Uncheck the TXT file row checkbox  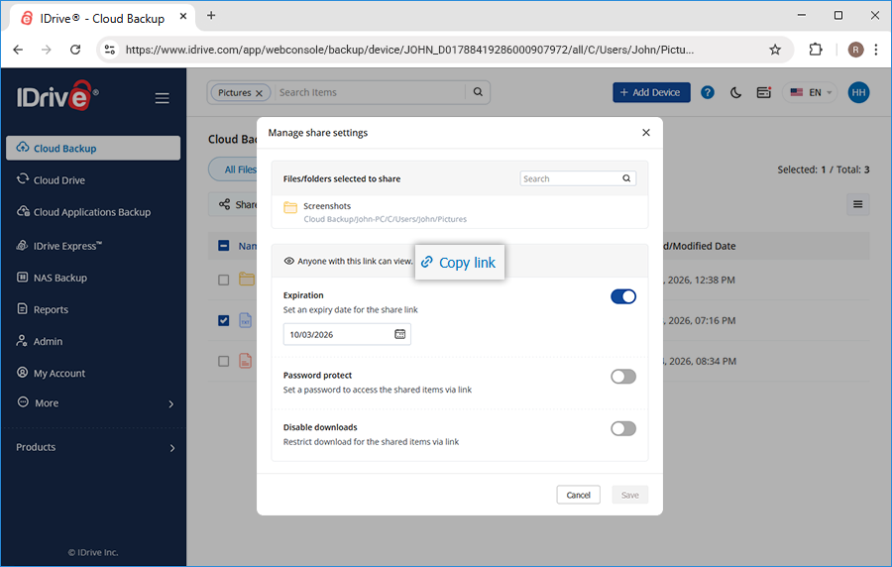[224, 321]
